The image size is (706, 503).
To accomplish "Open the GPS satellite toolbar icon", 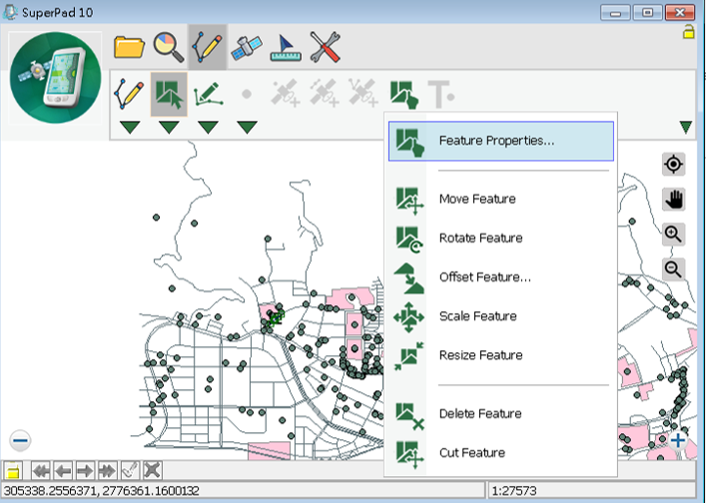I will tap(247, 48).
